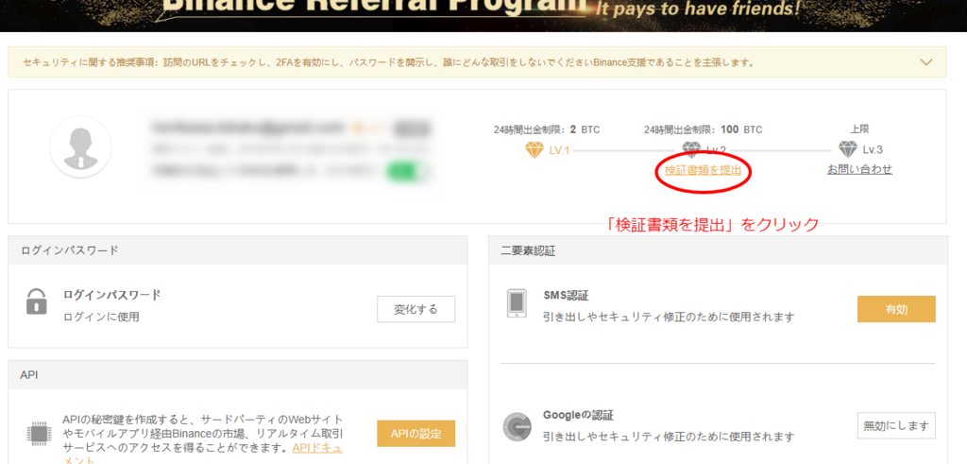Click the padlock icon beside ログインパスワード
The width and height of the screenshot is (967, 464).
click(x=37, y=302)
